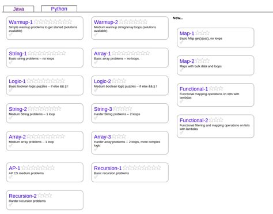
Task: Click the checkmark icon in String-2 card
Action: 10,118
